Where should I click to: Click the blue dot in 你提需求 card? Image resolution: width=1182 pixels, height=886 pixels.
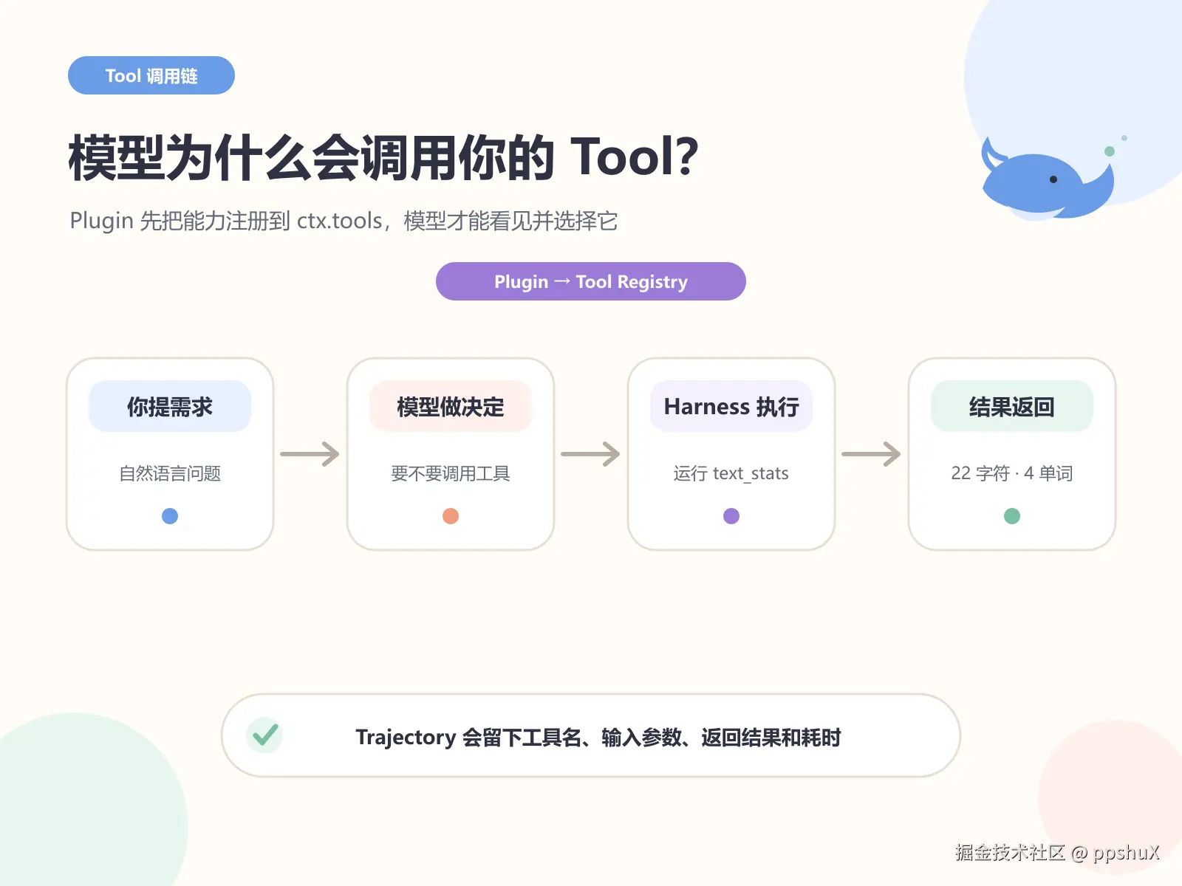click(170, 516)
